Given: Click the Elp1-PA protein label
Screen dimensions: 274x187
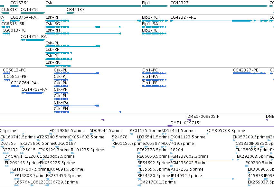Looking at the screenshot, I should pos(150,77).
